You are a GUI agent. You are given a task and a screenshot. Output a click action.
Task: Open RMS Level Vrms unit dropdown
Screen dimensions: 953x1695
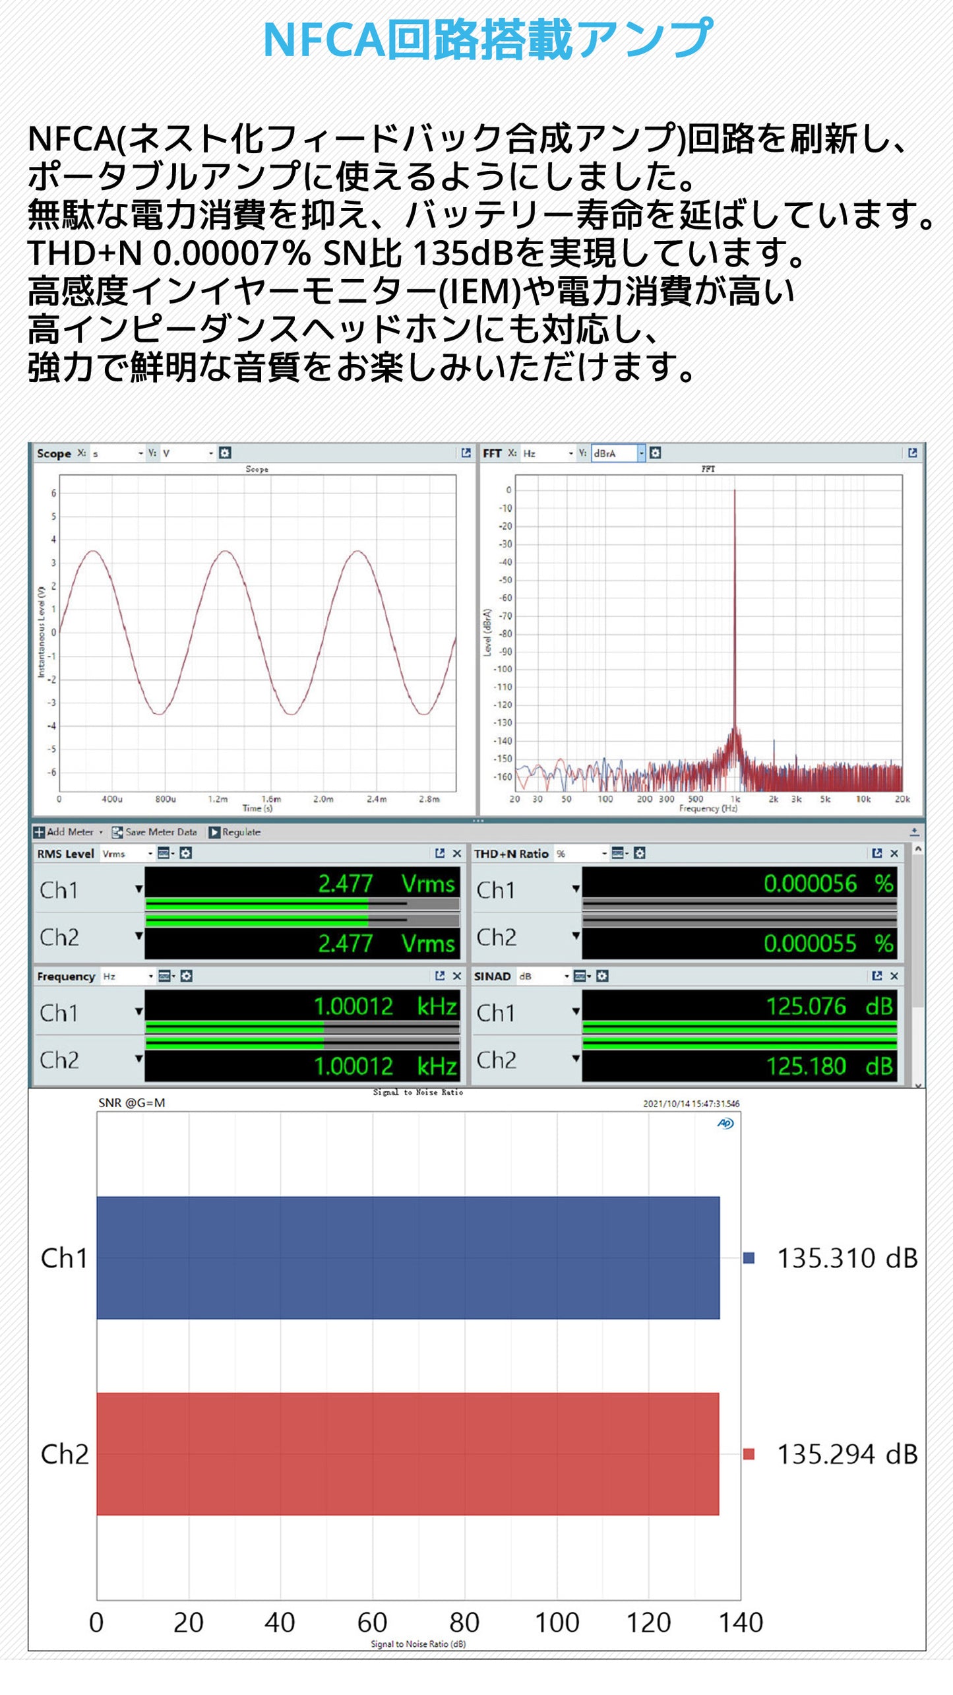click(x=150, y=854)
